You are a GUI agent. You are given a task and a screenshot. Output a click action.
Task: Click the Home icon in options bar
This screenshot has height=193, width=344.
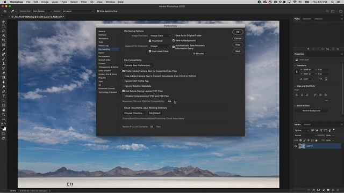coord(5,11)
